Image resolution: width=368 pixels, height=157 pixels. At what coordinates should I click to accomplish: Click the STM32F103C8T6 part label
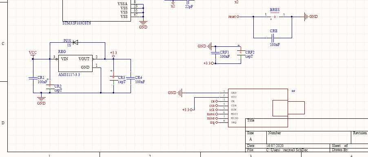point(77,24)
